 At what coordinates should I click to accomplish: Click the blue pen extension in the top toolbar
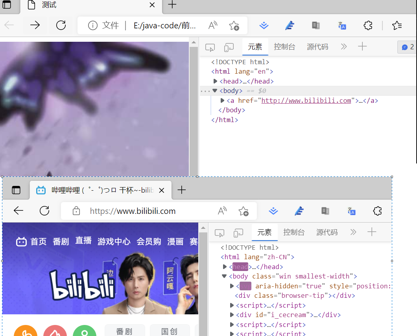[x=290, y=26]
